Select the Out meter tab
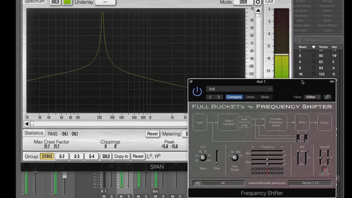This screenshot has width=352, height=198. 269,2
